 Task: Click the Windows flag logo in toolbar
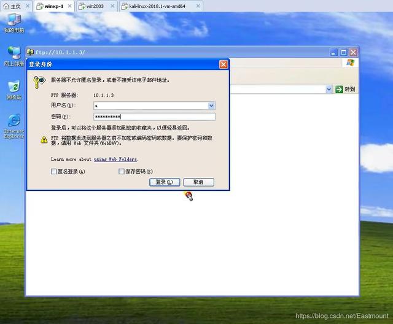pos(351,63)
